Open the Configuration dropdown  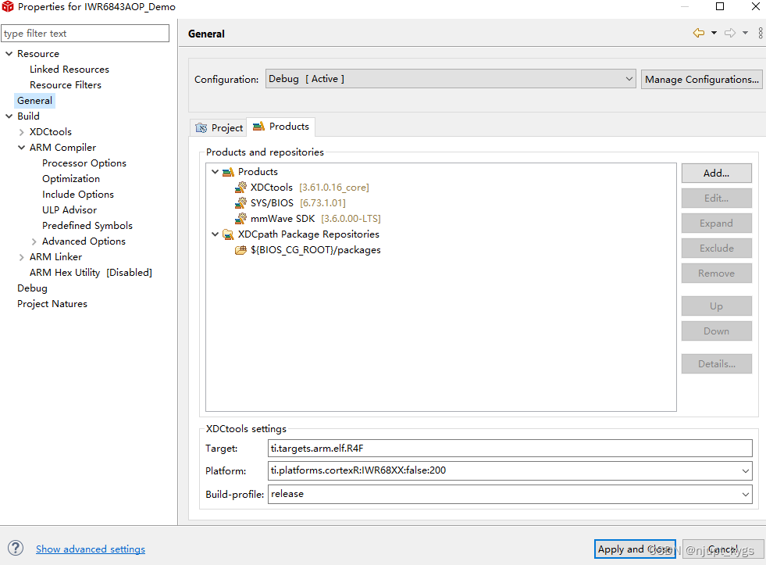(x=451, y=79)
